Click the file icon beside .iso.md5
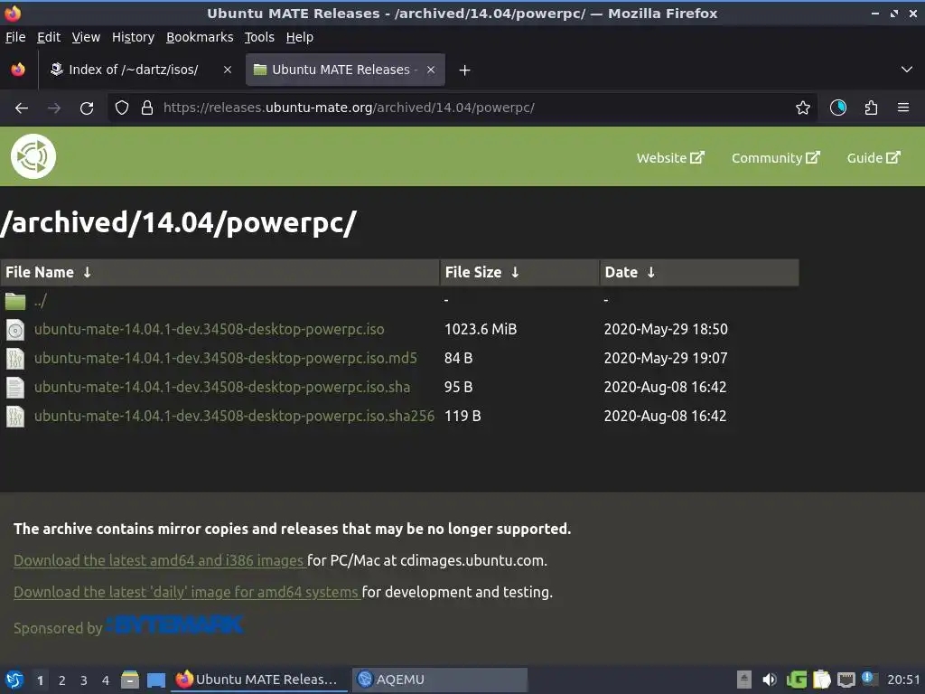This screenshot has height=694, width=925. tap(15, 358)
